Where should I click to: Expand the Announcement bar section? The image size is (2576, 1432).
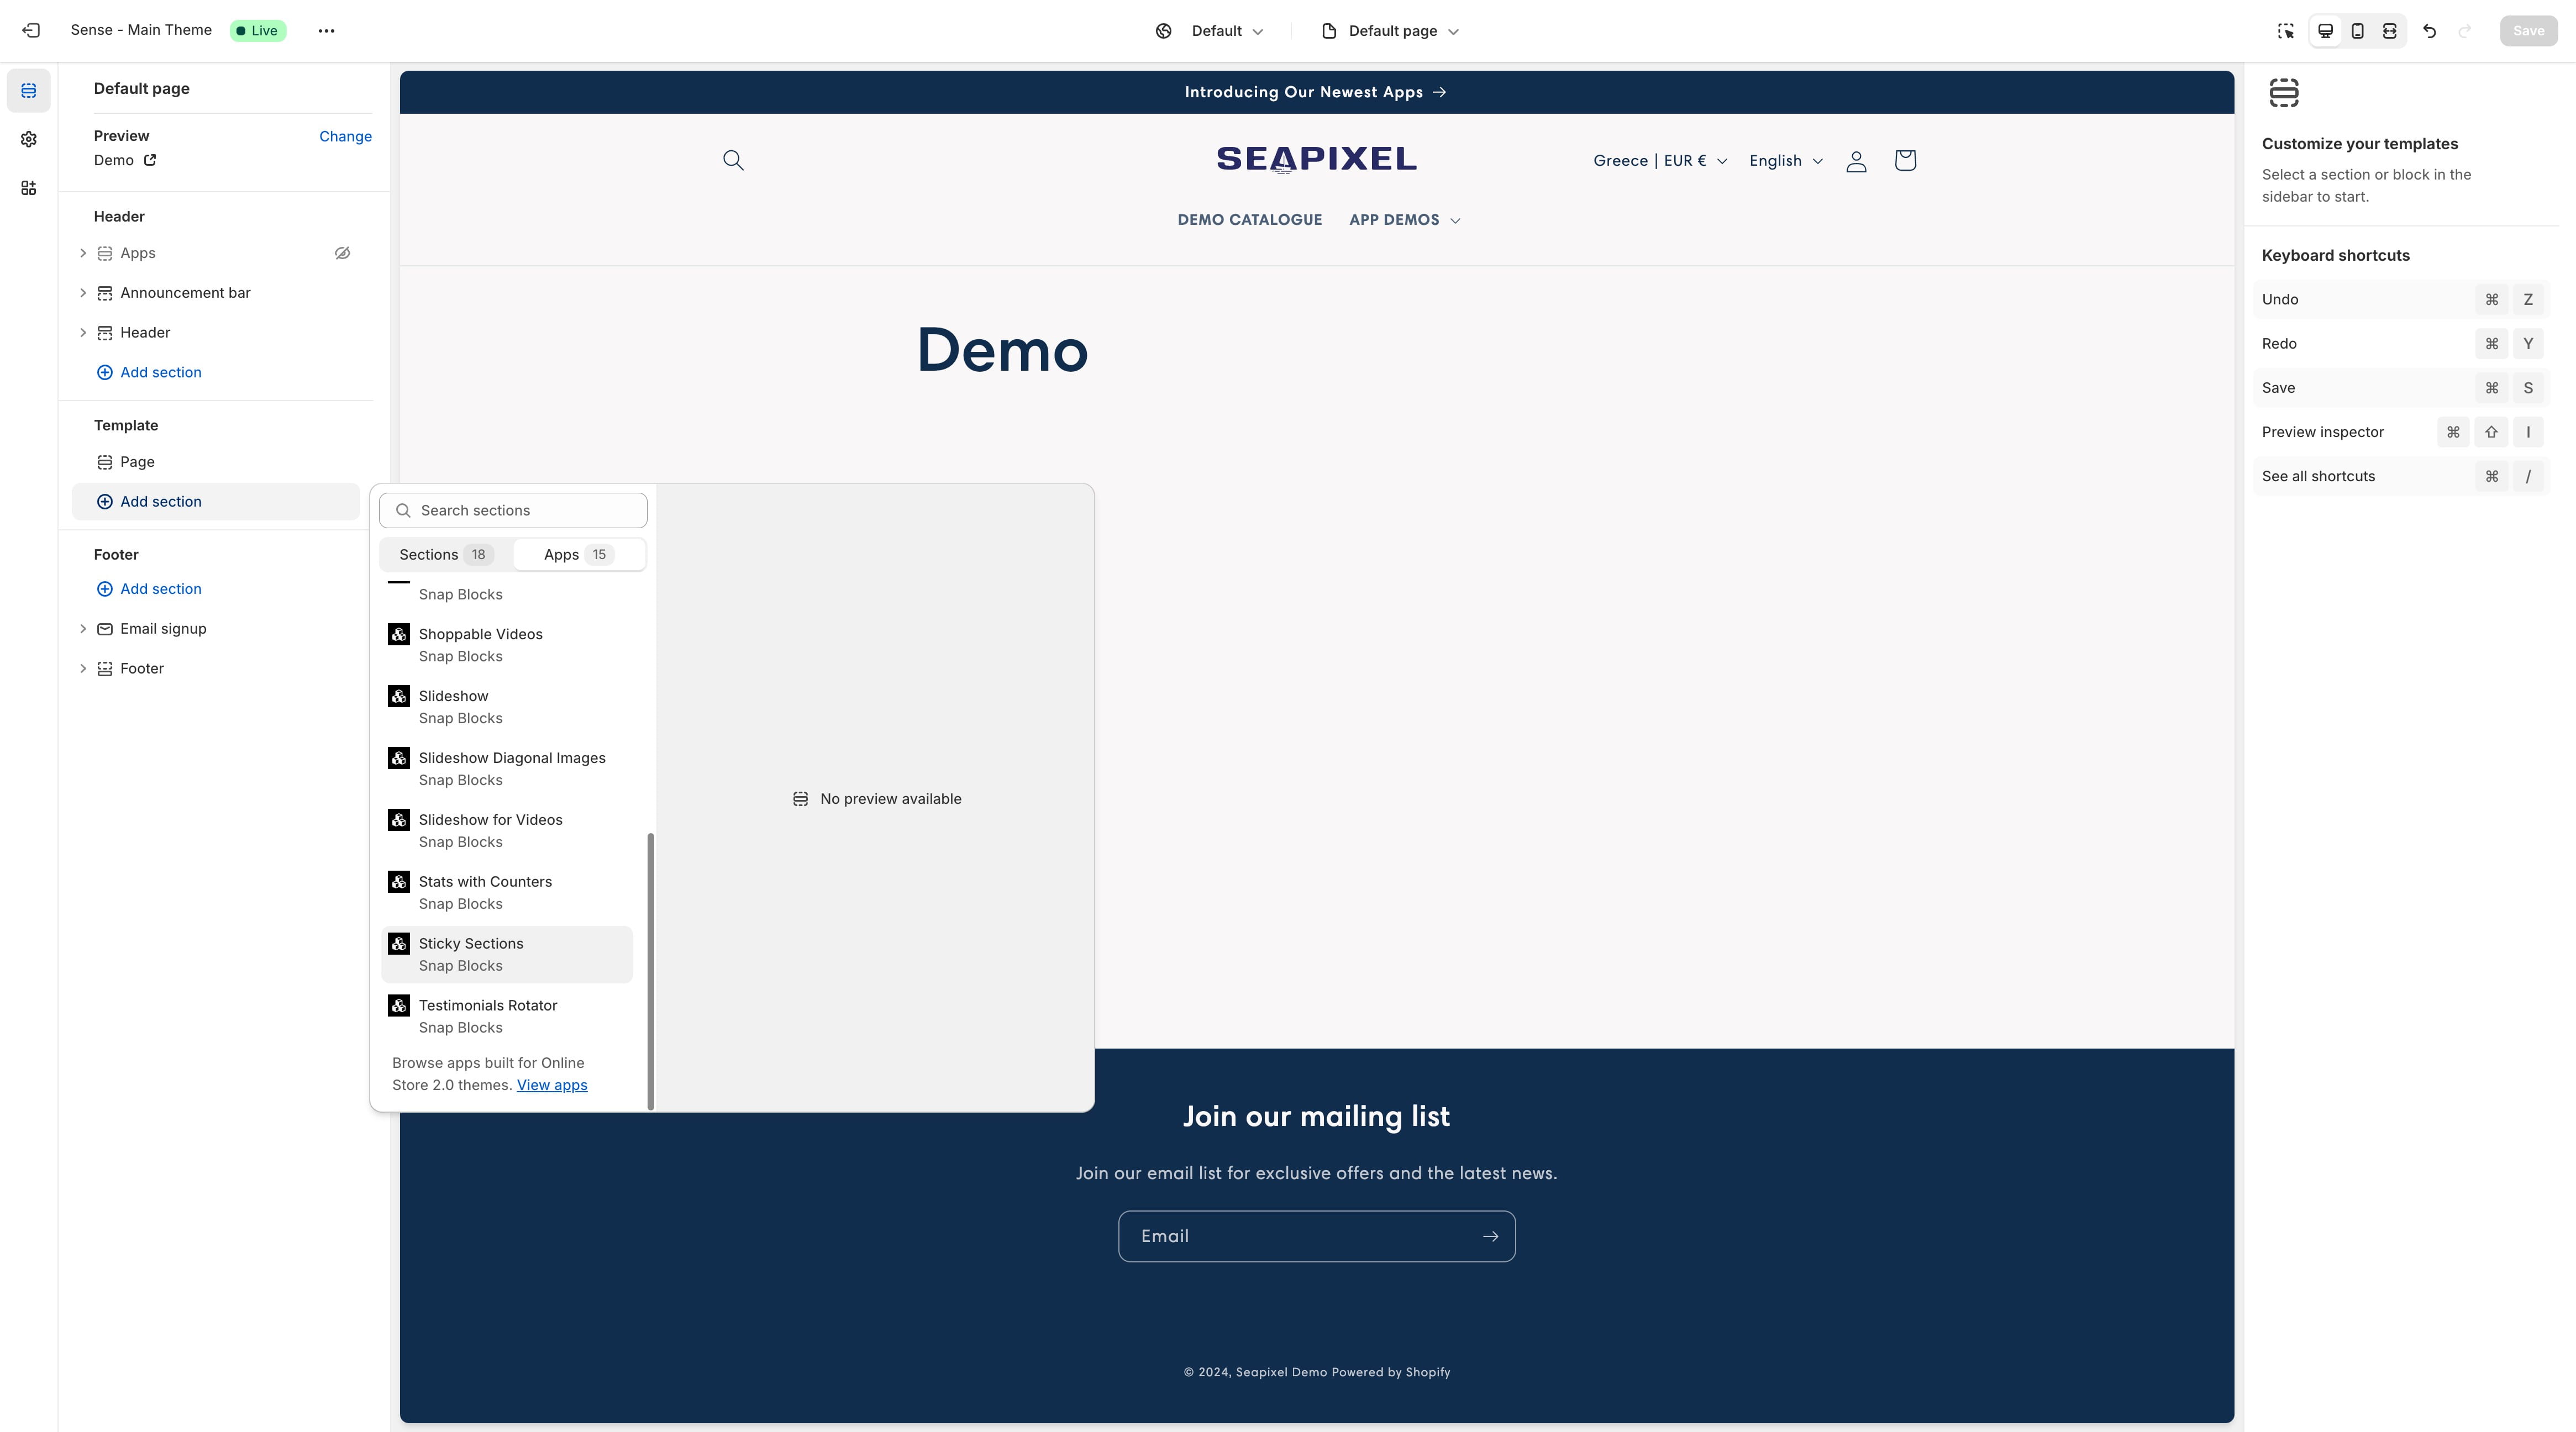click(x=83, y=291)
